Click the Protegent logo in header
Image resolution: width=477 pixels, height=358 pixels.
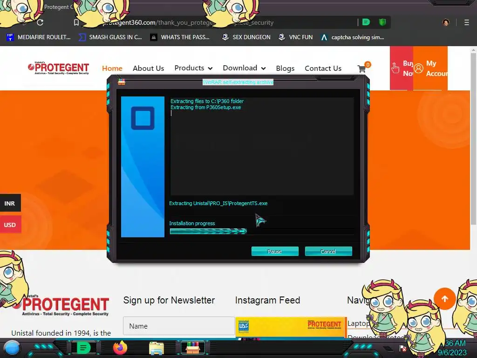(x=58, y=68)
